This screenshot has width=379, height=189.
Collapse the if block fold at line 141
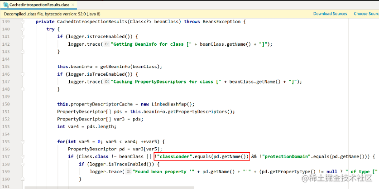(23, 37)
